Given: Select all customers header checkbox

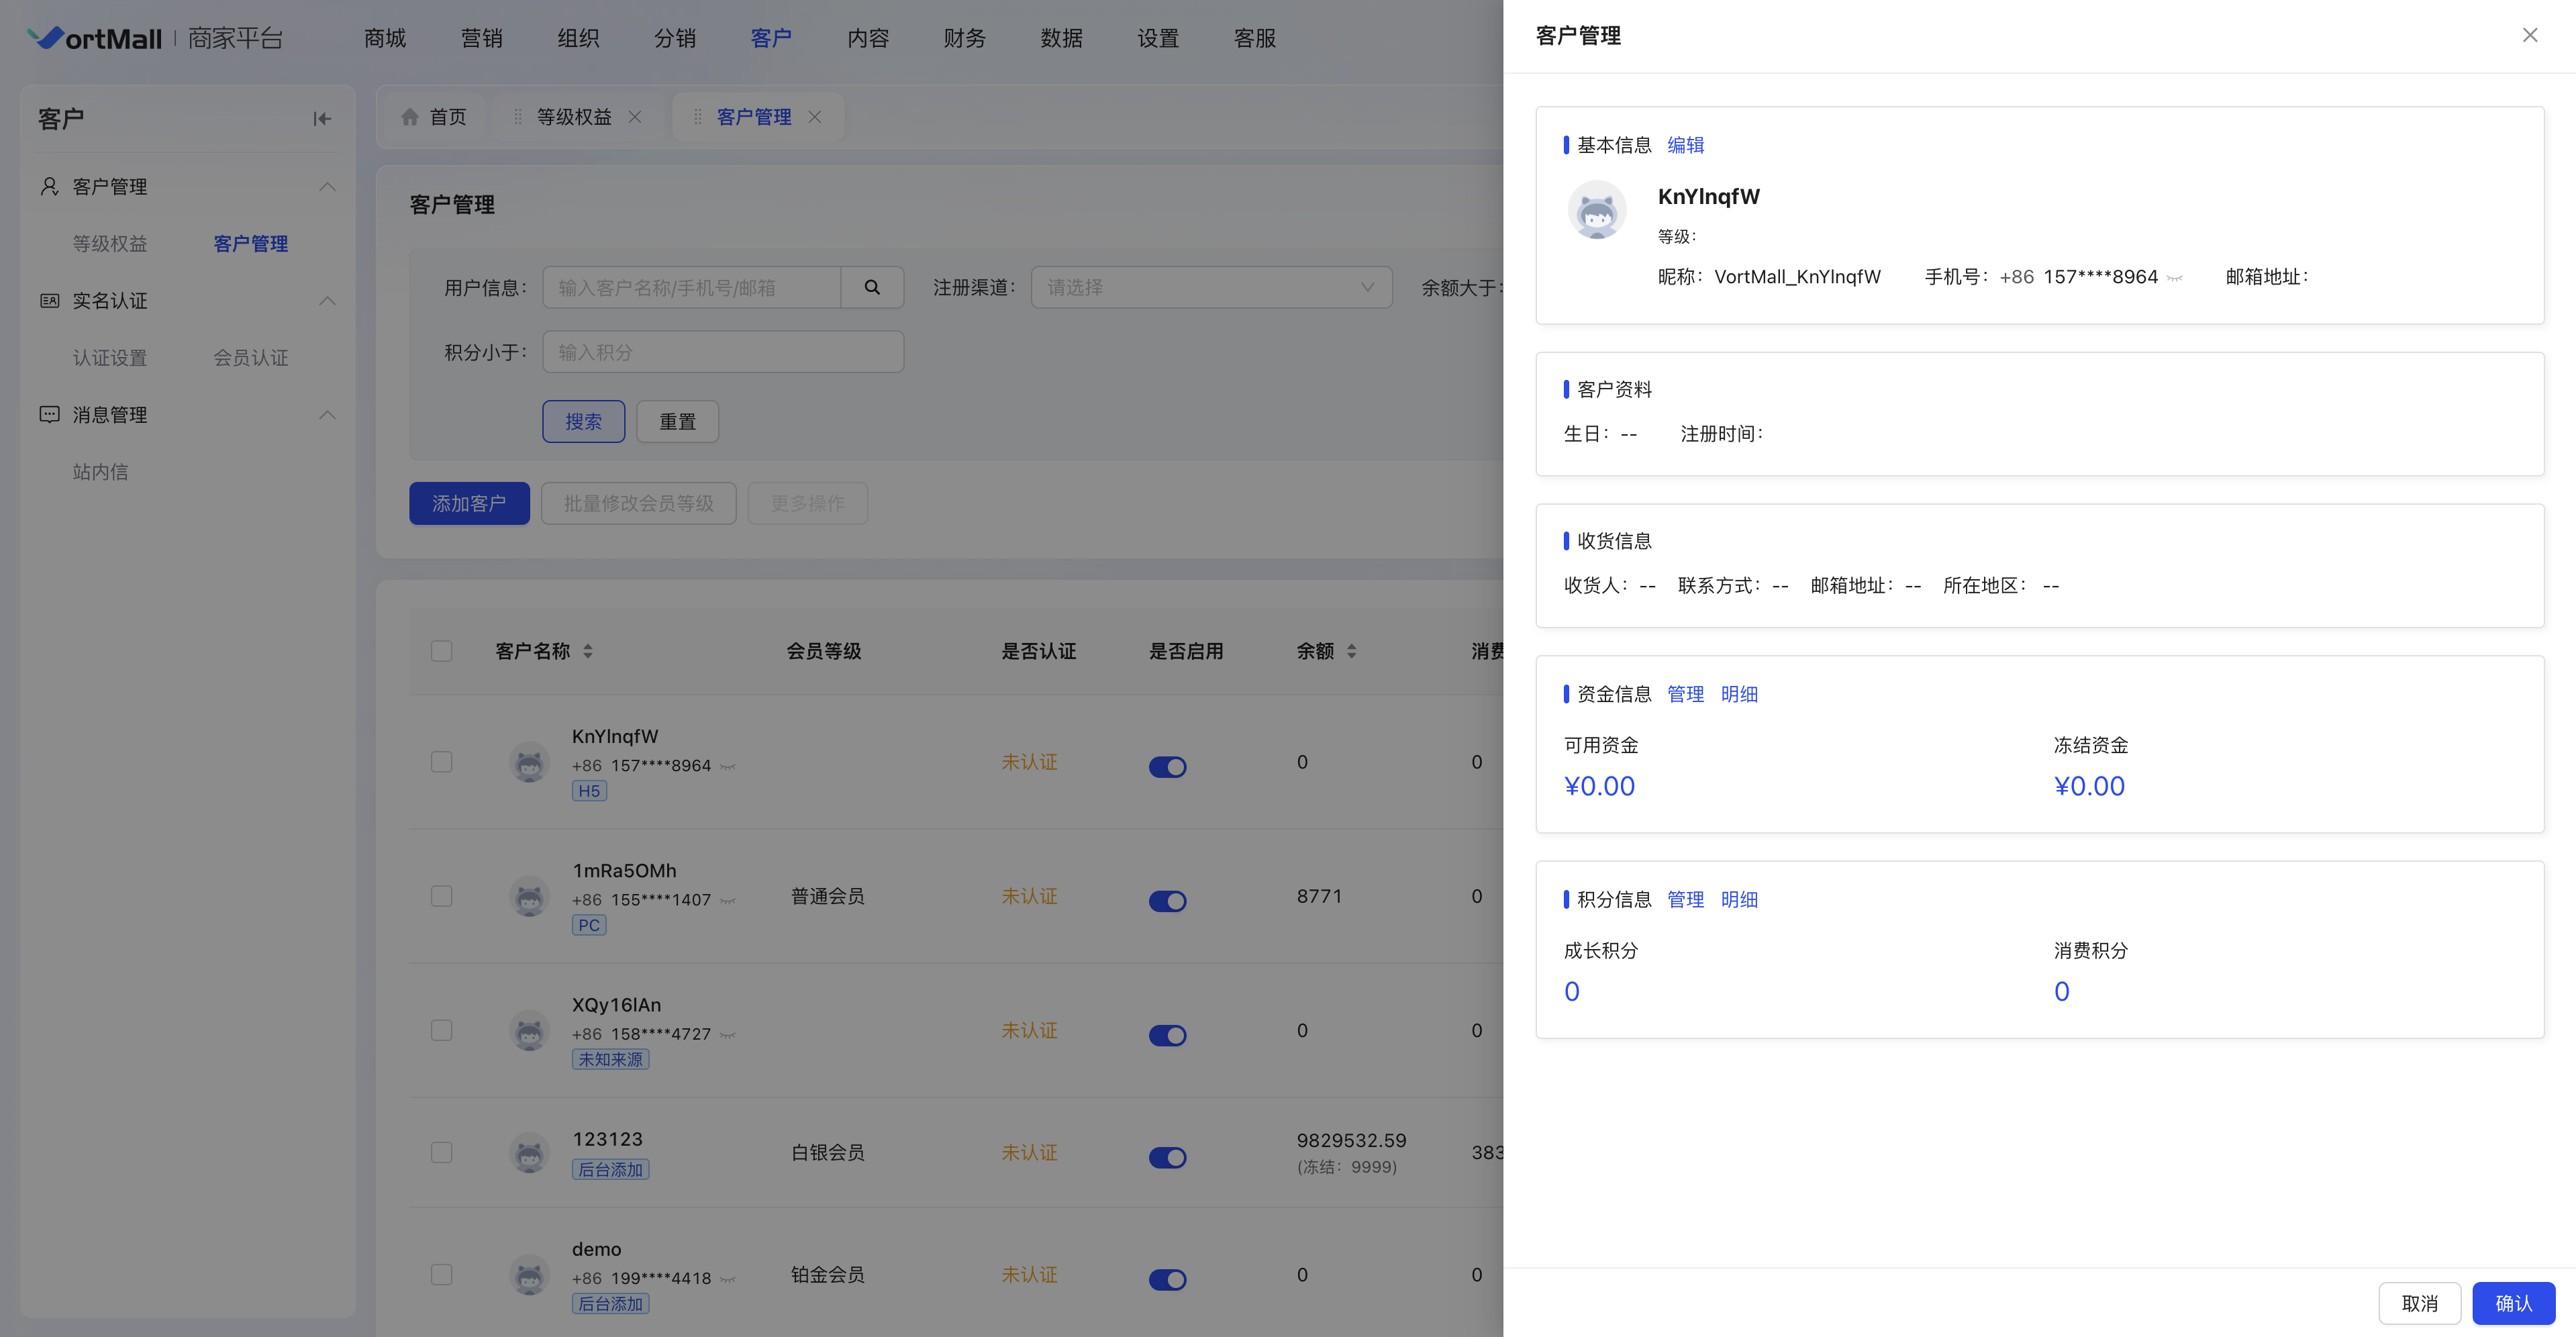Looking at the screenshot, I should [x=441, y=651].
